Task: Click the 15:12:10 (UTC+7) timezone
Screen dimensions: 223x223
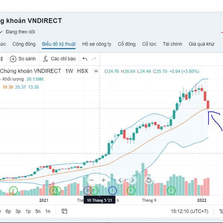Action: click(x=190, y=211)
